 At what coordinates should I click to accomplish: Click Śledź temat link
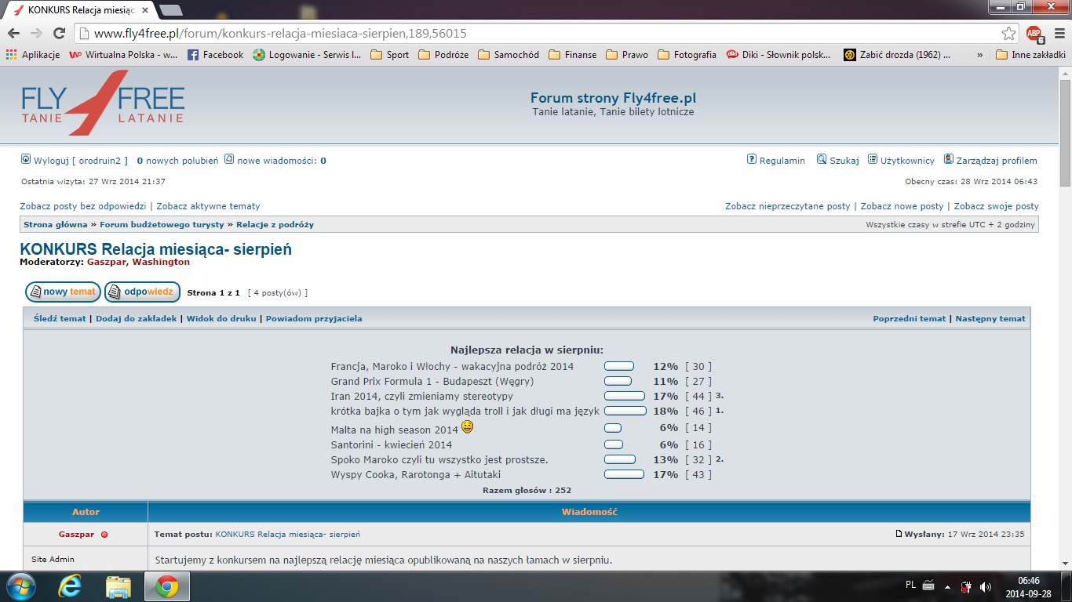click(x=60, y=319)
